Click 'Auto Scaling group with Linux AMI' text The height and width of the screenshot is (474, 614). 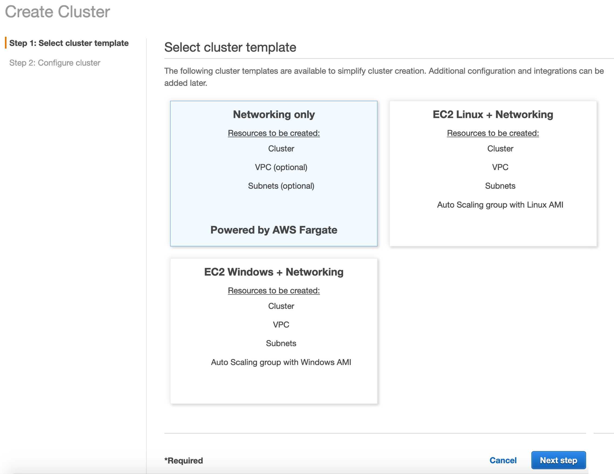coord(500,205)
